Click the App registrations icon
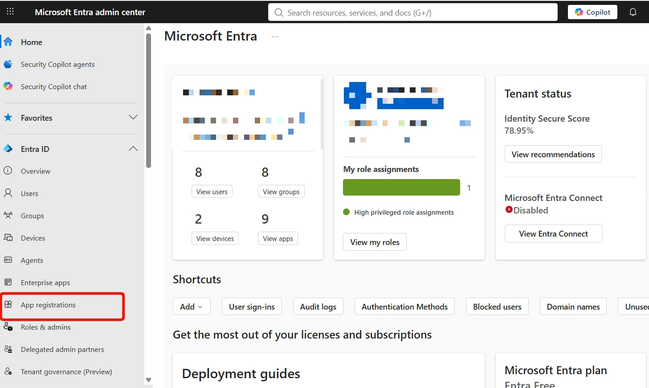The width and height of the screenshot is (649, 388). coord(8,304)
